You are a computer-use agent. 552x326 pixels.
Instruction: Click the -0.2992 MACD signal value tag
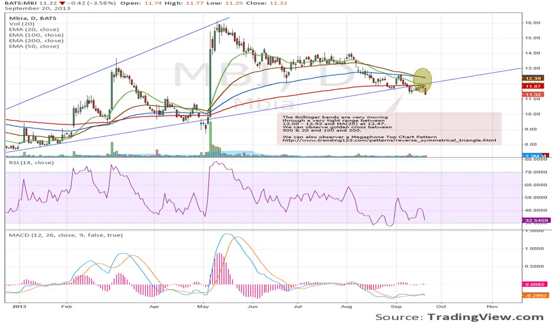(x=535, y=295)
